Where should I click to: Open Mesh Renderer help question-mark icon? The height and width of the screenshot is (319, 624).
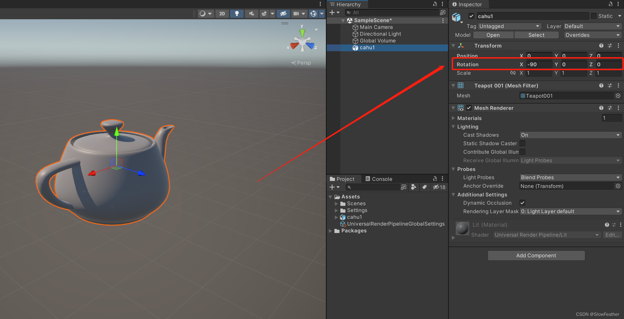(x=601, y=108)
